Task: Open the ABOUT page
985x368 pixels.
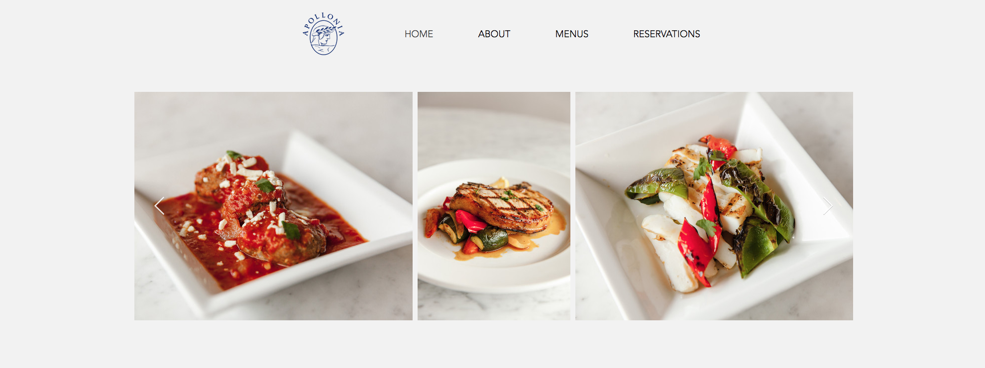Action: point(494,34)
